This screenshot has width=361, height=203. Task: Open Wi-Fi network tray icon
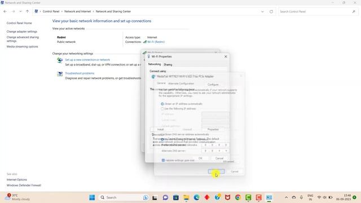tap(319, 197)
